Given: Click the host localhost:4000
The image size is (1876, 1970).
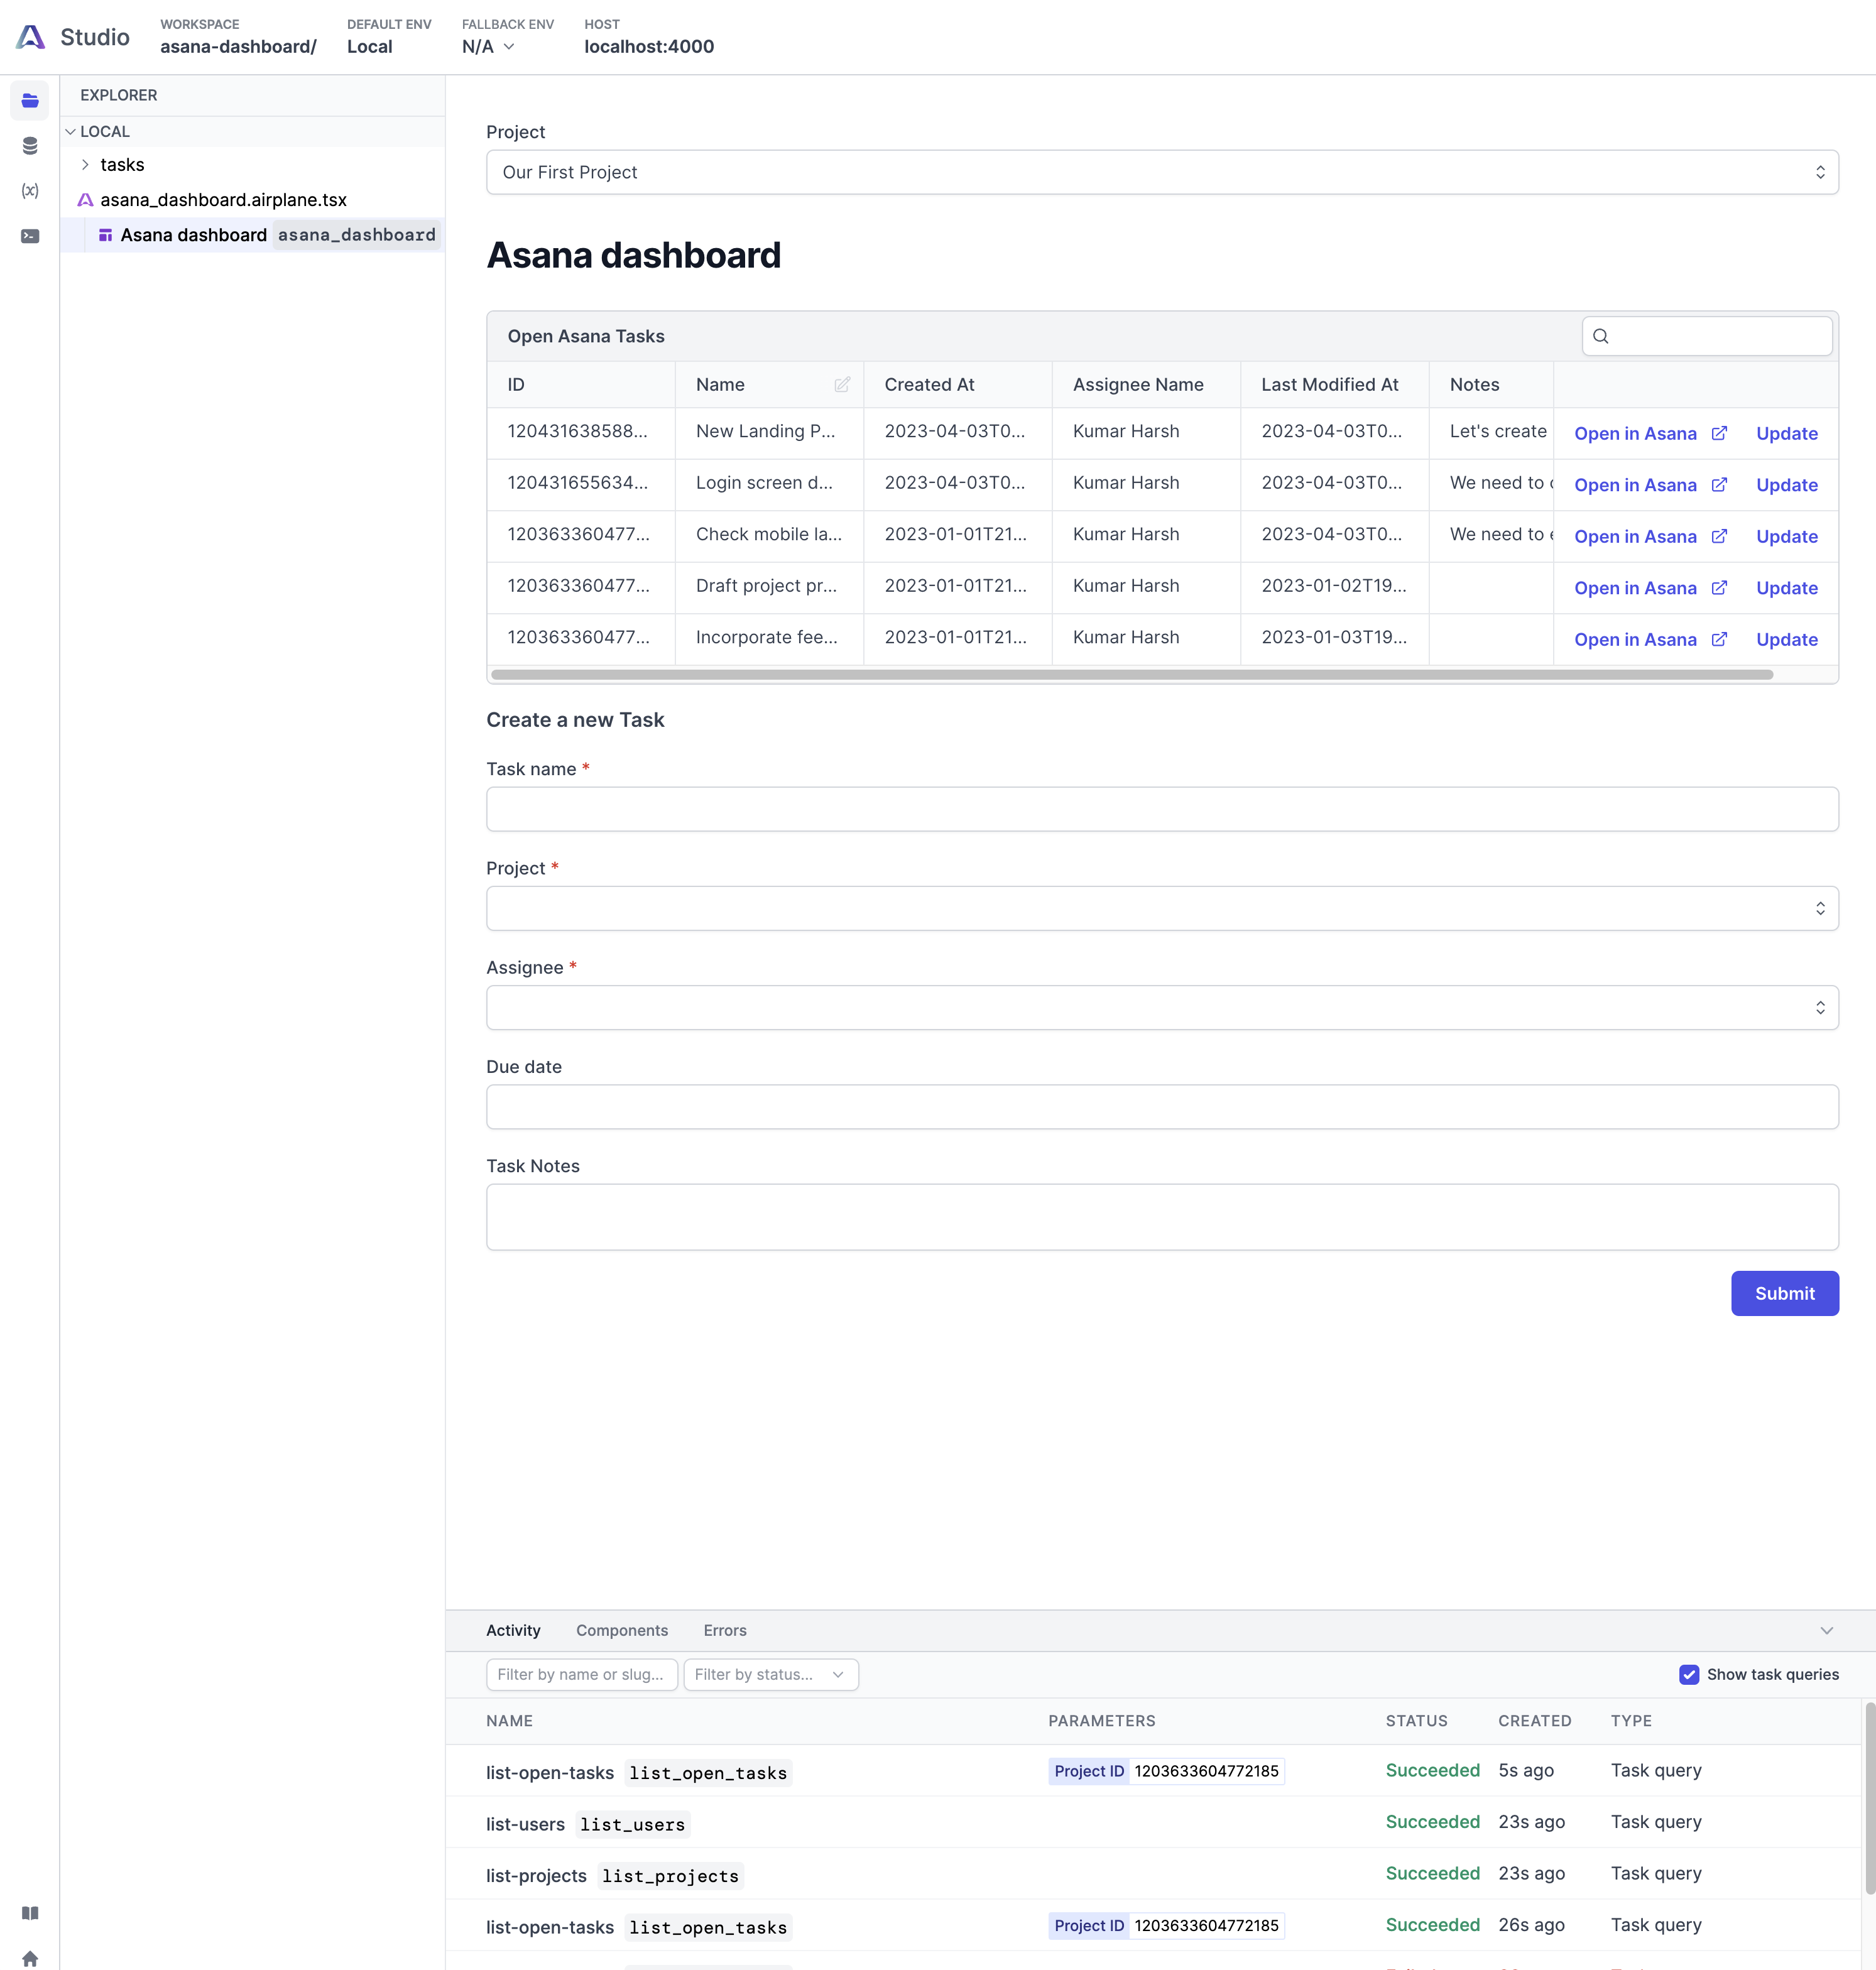Looking at the screenshot, I should tap(649, 46).
